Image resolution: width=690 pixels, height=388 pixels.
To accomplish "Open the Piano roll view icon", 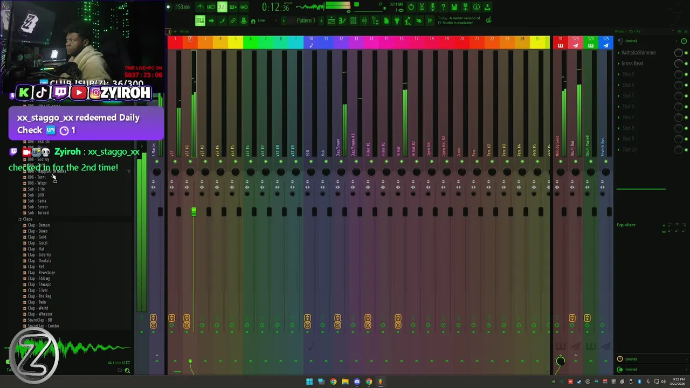I will coord(342,20).
